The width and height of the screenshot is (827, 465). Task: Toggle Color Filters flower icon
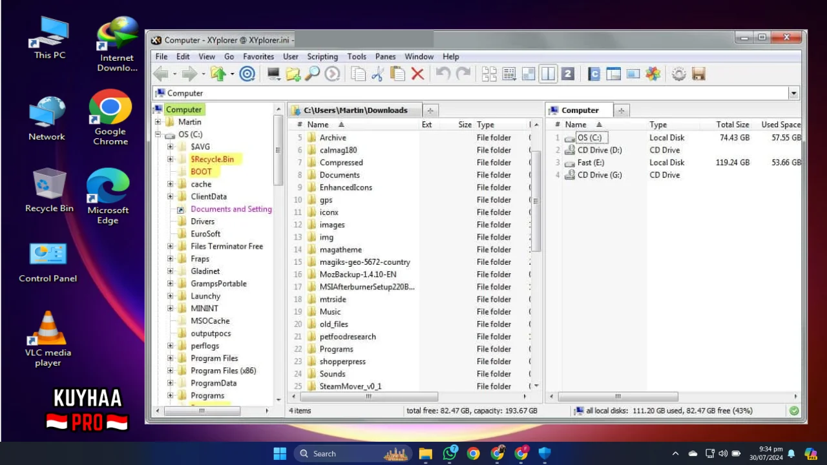[x=653, y=74]
